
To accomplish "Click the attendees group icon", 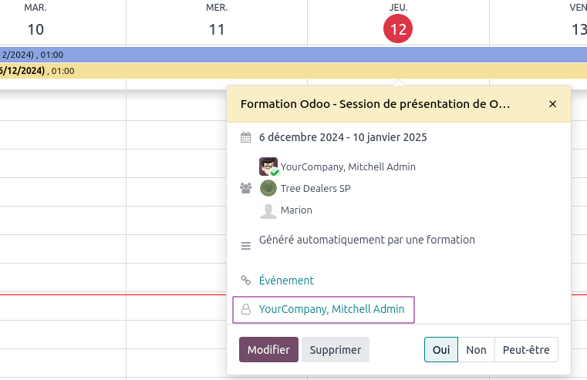I will tap(246, 188).
